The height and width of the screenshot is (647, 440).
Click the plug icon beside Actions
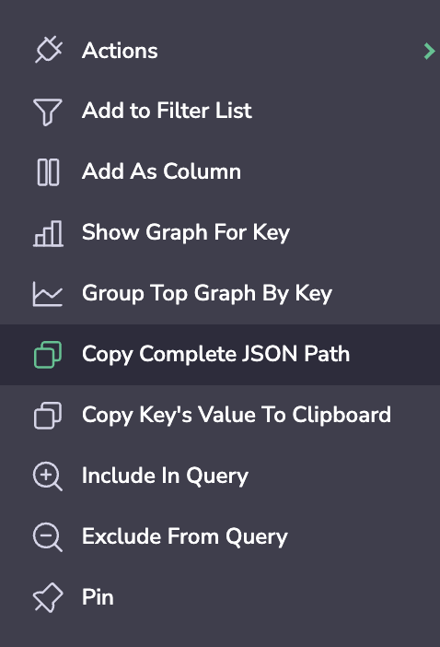coord(48,50)
